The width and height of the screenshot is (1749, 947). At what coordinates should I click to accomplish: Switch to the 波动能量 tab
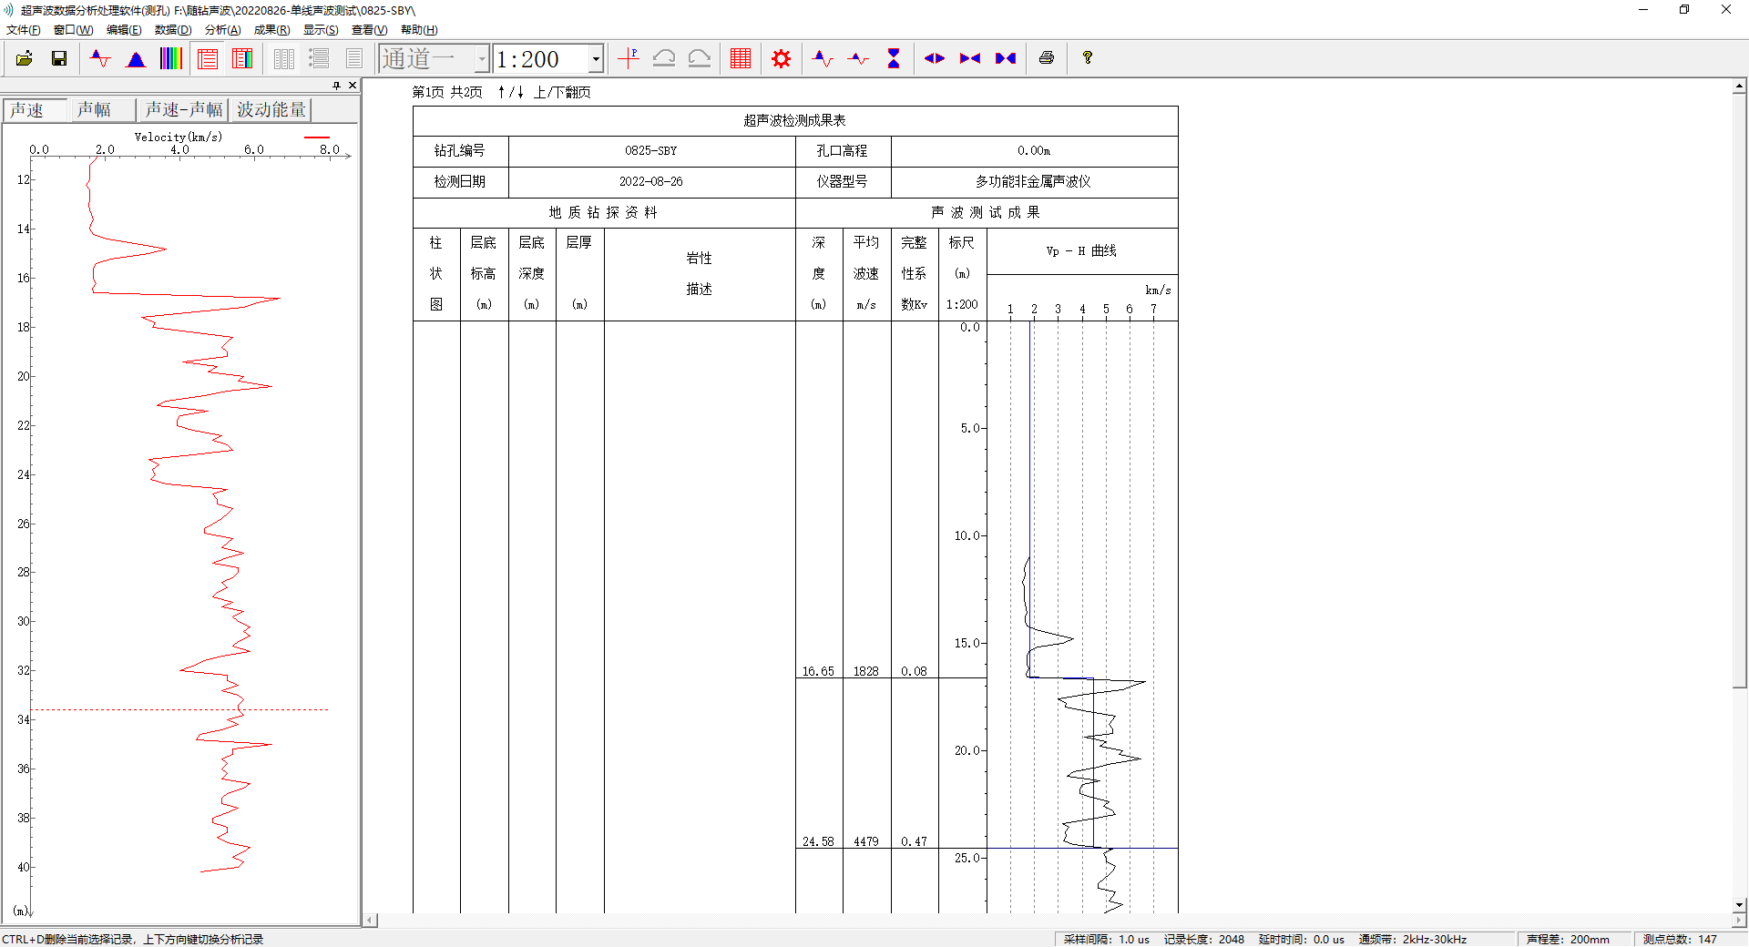[271, 110]
